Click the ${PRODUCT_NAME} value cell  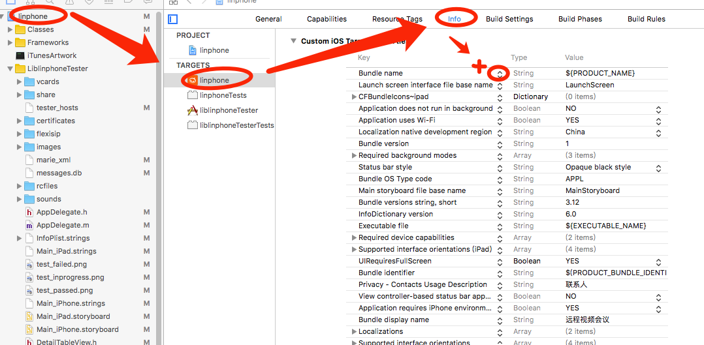click(600, 73)
